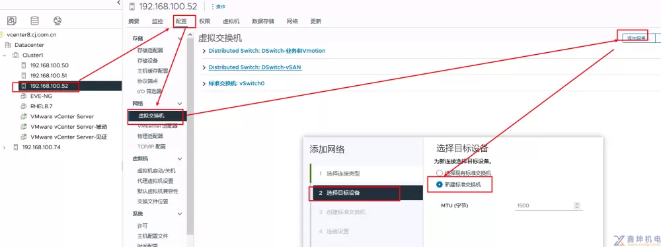Collapse the Cluster1 tree node
This screenshot has width=661, height=247.
pyautogui.click(x=4, y=55)
